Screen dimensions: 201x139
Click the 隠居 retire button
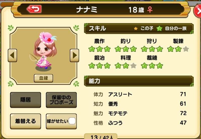click(x=26, y=100)
